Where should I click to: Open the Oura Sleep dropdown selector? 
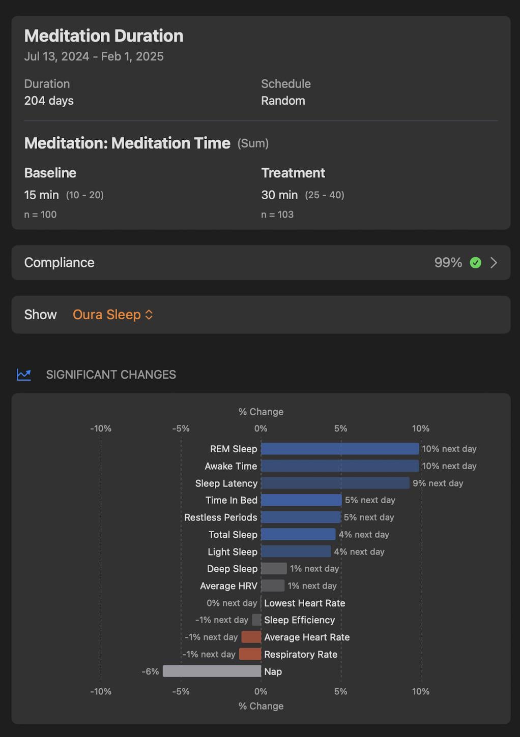click(107, 315)
